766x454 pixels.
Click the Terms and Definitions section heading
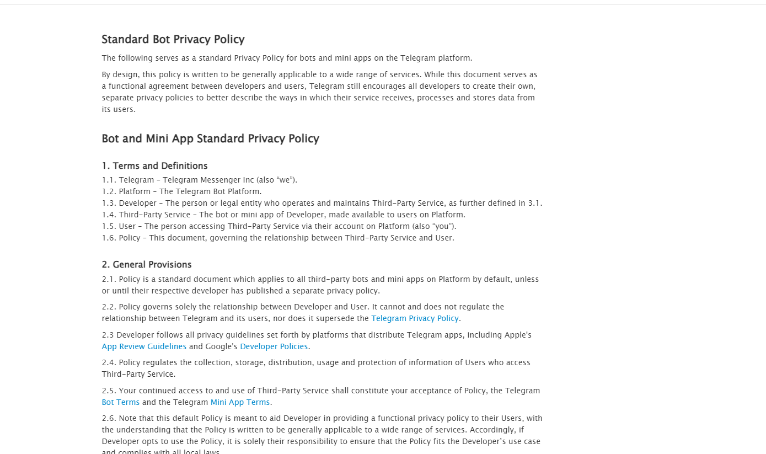(154, 165)
